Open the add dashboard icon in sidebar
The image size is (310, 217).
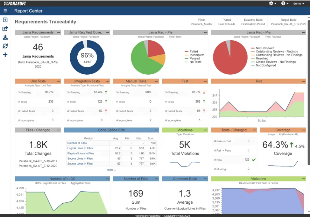coord(5,20)
